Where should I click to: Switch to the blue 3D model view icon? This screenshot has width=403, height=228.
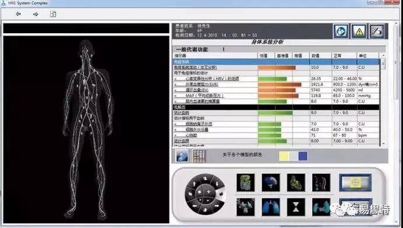point(182,156)
